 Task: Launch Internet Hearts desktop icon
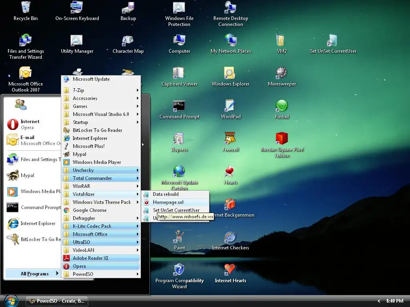(231, 273)
